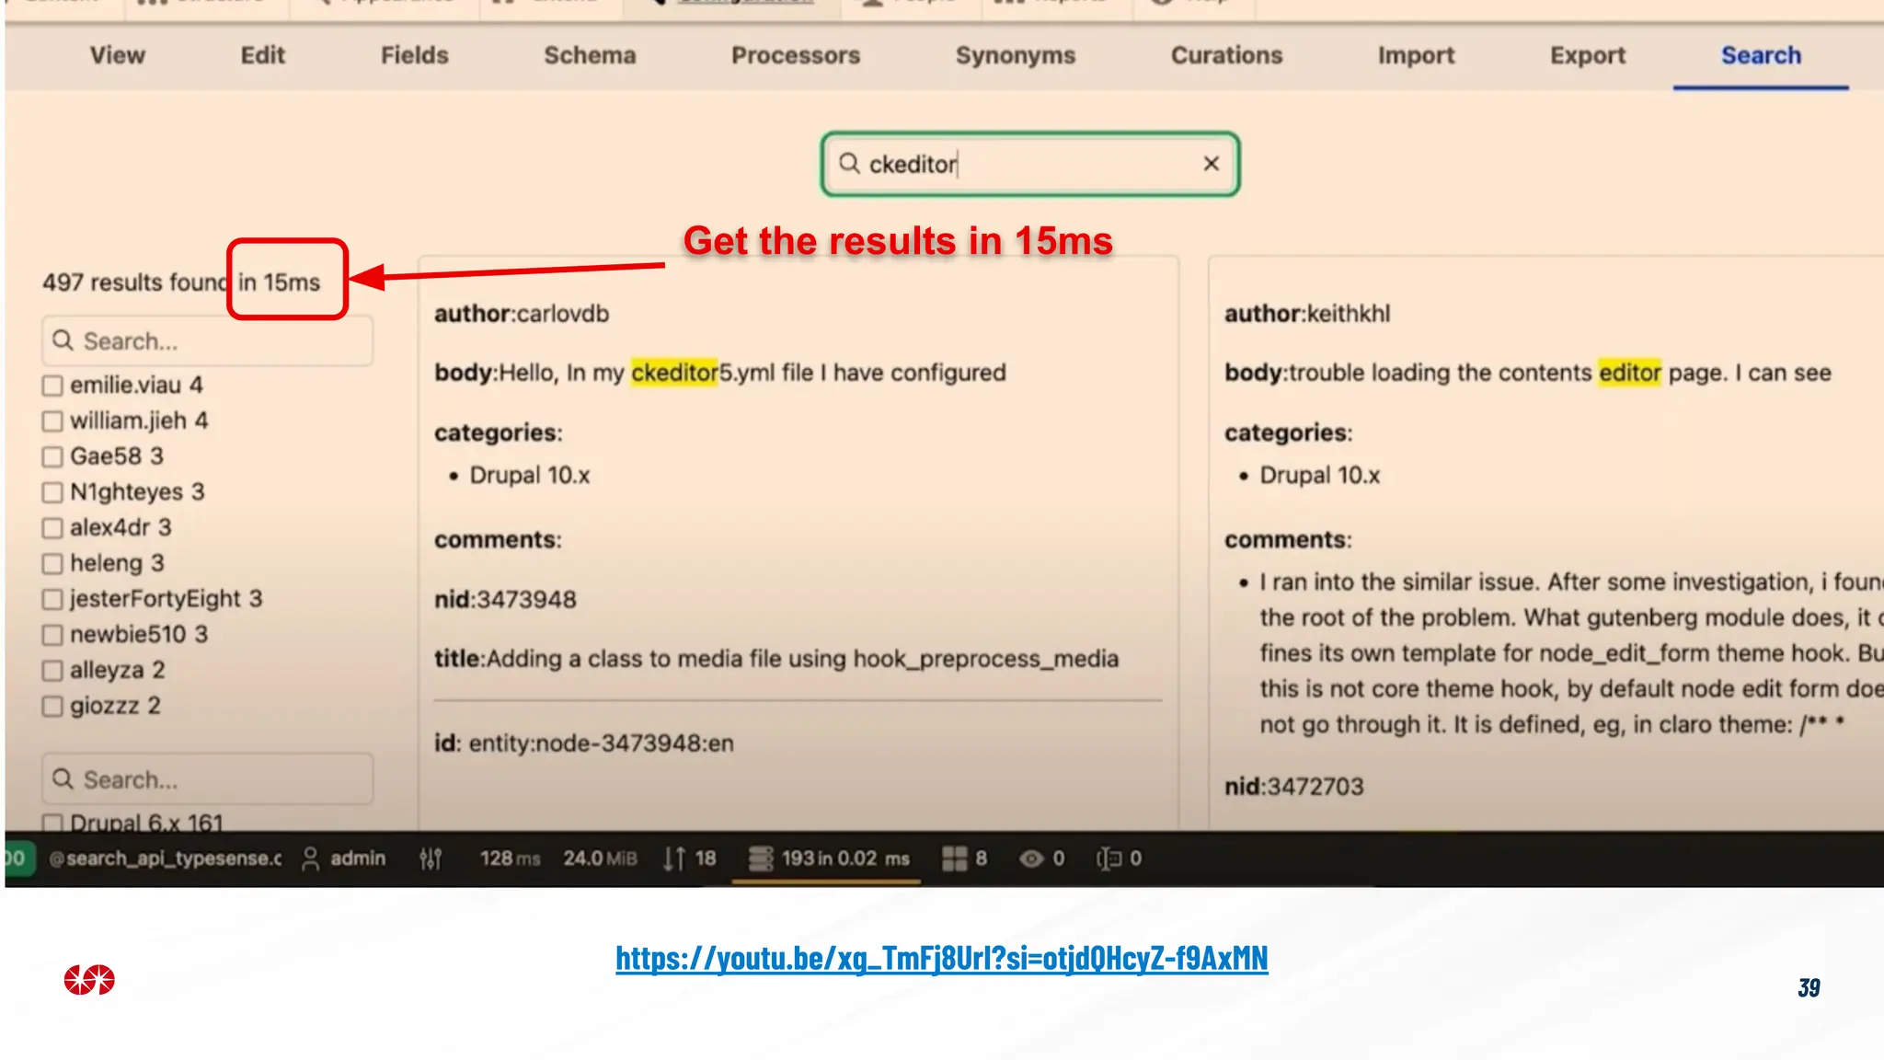Viewport: 1884px width, 1060px height.
Task: Open the youtu.be video link
Action: pos(941,958)
